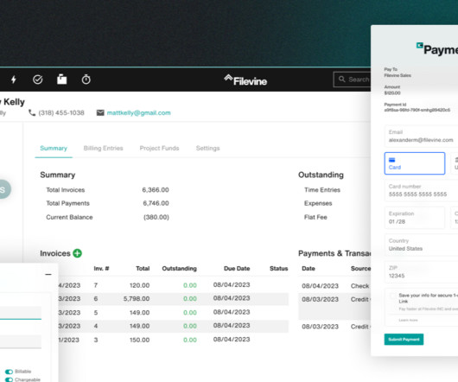Click into the Search field
The width and height of the screenshot is (458, 382).
coord(353,80)
